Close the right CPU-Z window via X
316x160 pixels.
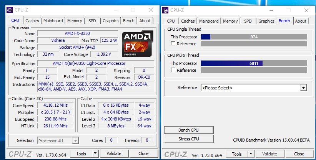pos(306,10)
